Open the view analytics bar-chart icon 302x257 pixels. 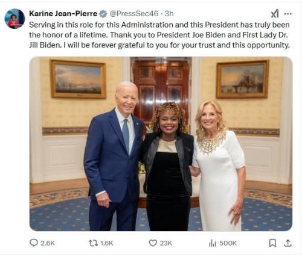click(x=213, y=243)
